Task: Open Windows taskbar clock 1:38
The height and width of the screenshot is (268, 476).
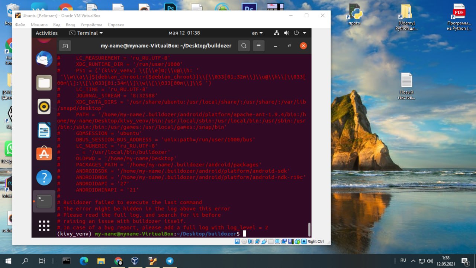Action: tap(446, 261)
